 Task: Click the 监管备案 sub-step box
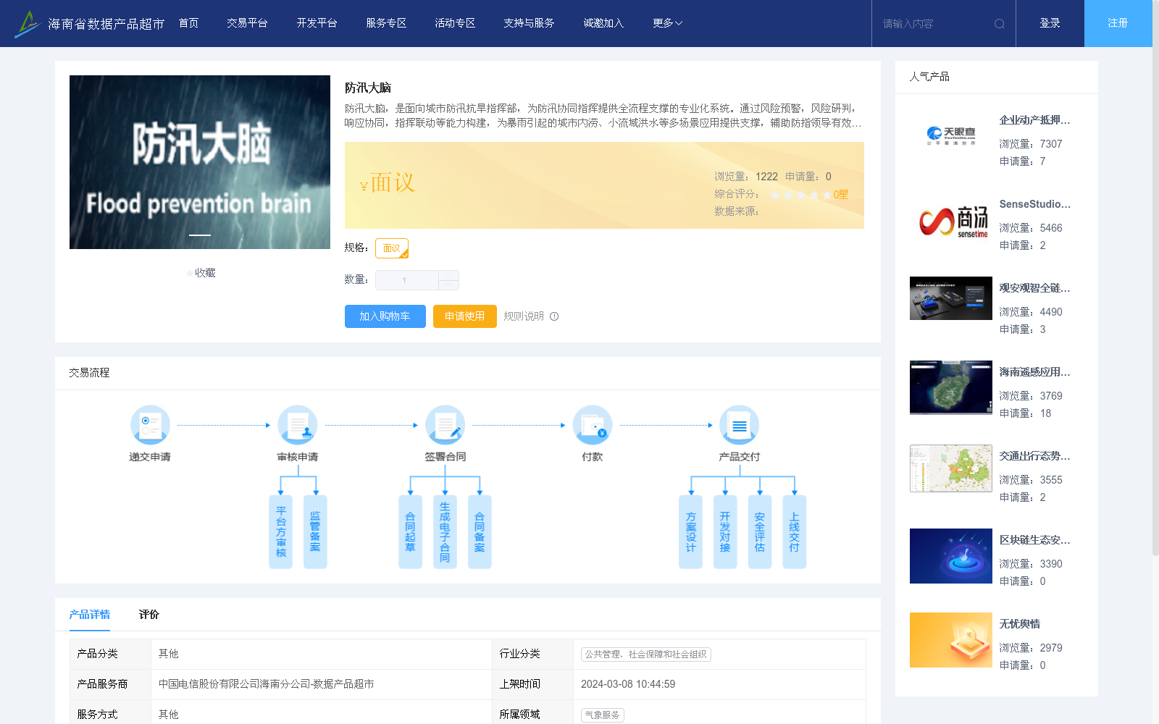(315, 532)
